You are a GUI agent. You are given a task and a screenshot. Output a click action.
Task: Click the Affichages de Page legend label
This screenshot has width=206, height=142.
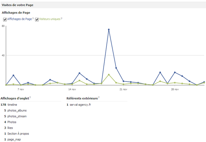coord(20,19)
